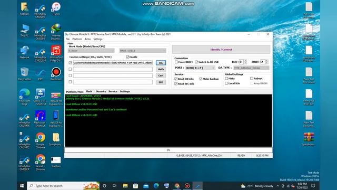Toggle the Enable custom settings checkbox
Image resolution: width=337 pixels, height=190 pixels.
(x=127, y=57)
